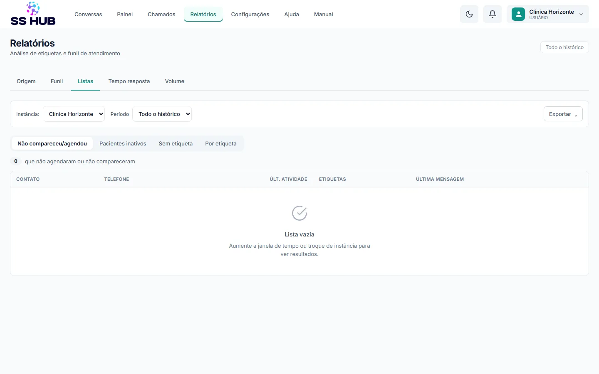Select Não compareceu/agendou list filter
Viewport: 599px width, 374px height.
coord(52,143)
